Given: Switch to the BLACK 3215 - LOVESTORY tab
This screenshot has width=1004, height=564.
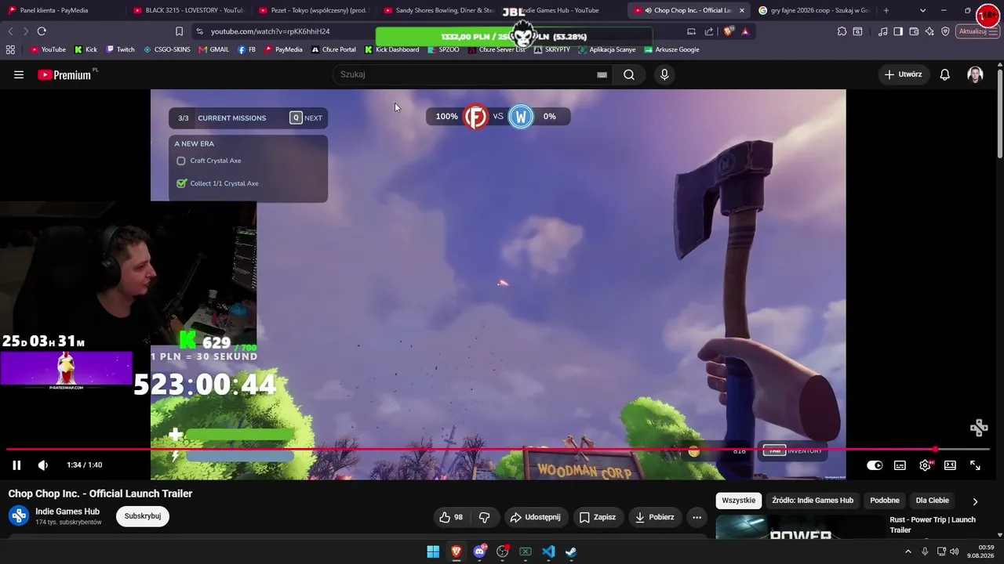Looking at the screenshot, I should (x=188, y=10).
